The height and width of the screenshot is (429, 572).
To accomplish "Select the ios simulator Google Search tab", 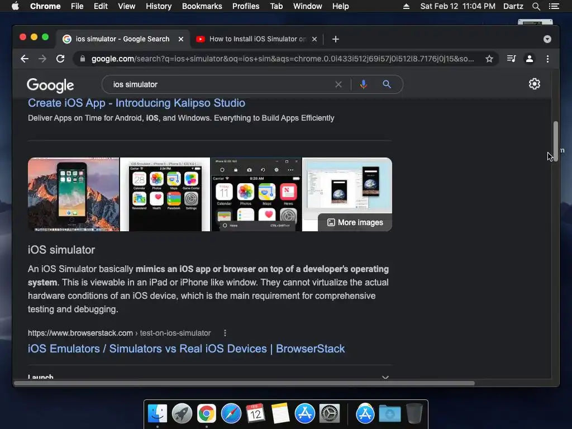I will [x=122, y=39].
